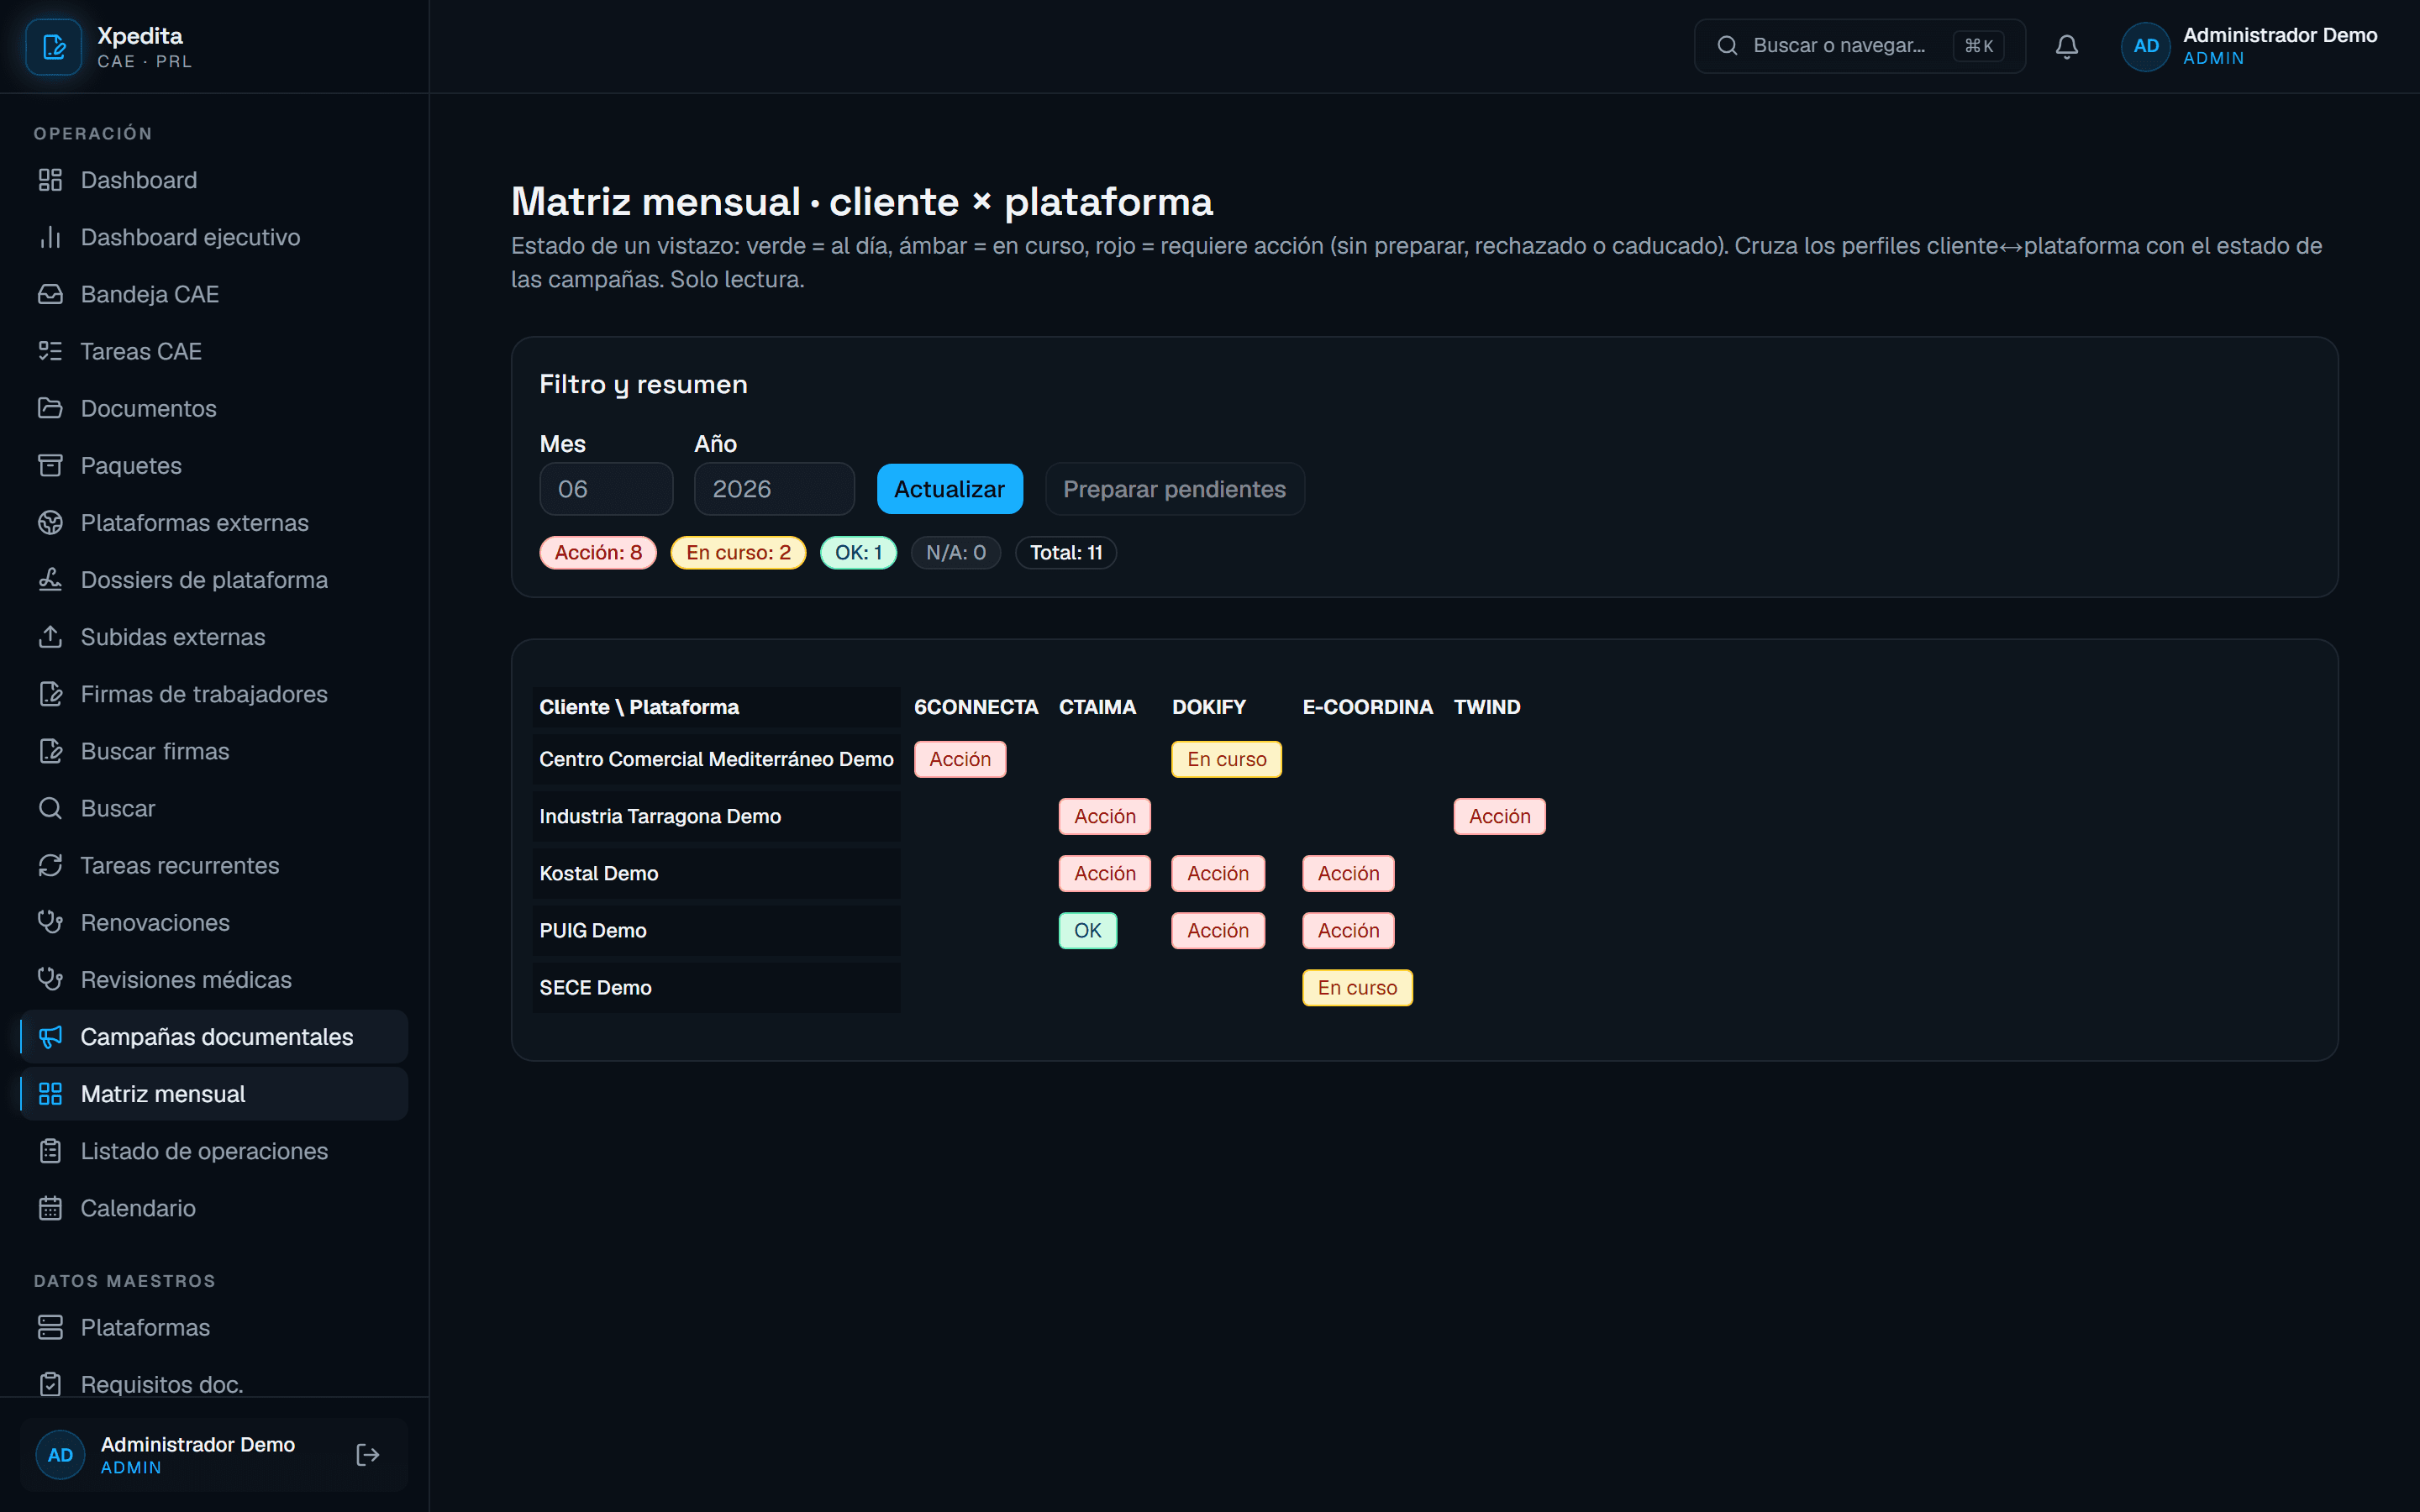Click the ⌘K shortcut badge
Screen dimensions: 2420x1512
1978,46
